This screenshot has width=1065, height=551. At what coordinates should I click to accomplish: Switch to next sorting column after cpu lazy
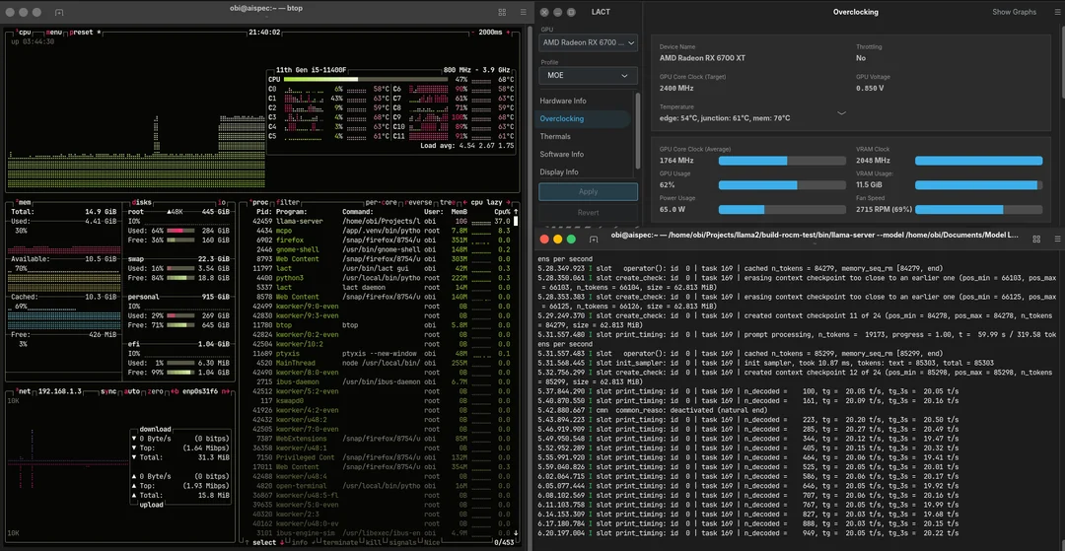click(508, 202)
